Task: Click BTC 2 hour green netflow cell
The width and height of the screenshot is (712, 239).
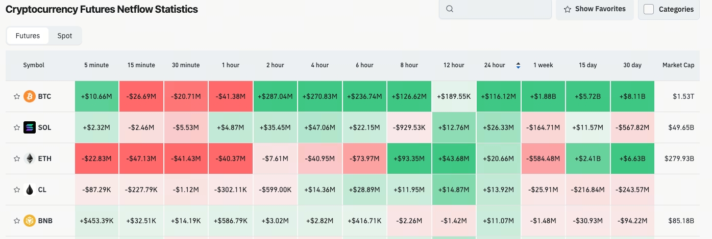Action: [276, 96]
